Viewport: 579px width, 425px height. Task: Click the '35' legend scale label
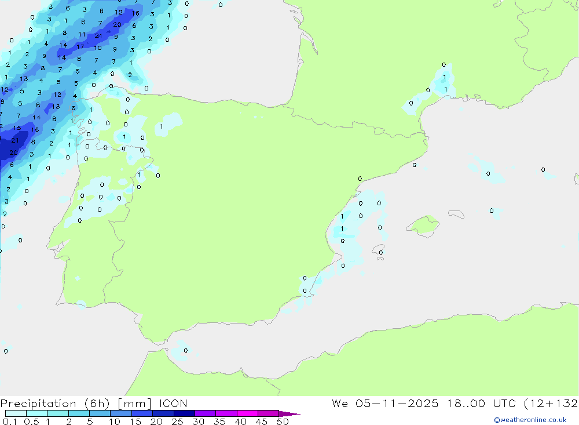point(219,422)
